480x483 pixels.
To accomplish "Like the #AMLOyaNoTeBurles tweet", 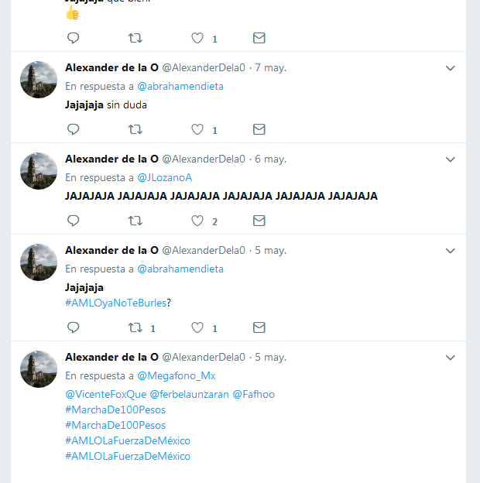I will click(x=197, y=327).
